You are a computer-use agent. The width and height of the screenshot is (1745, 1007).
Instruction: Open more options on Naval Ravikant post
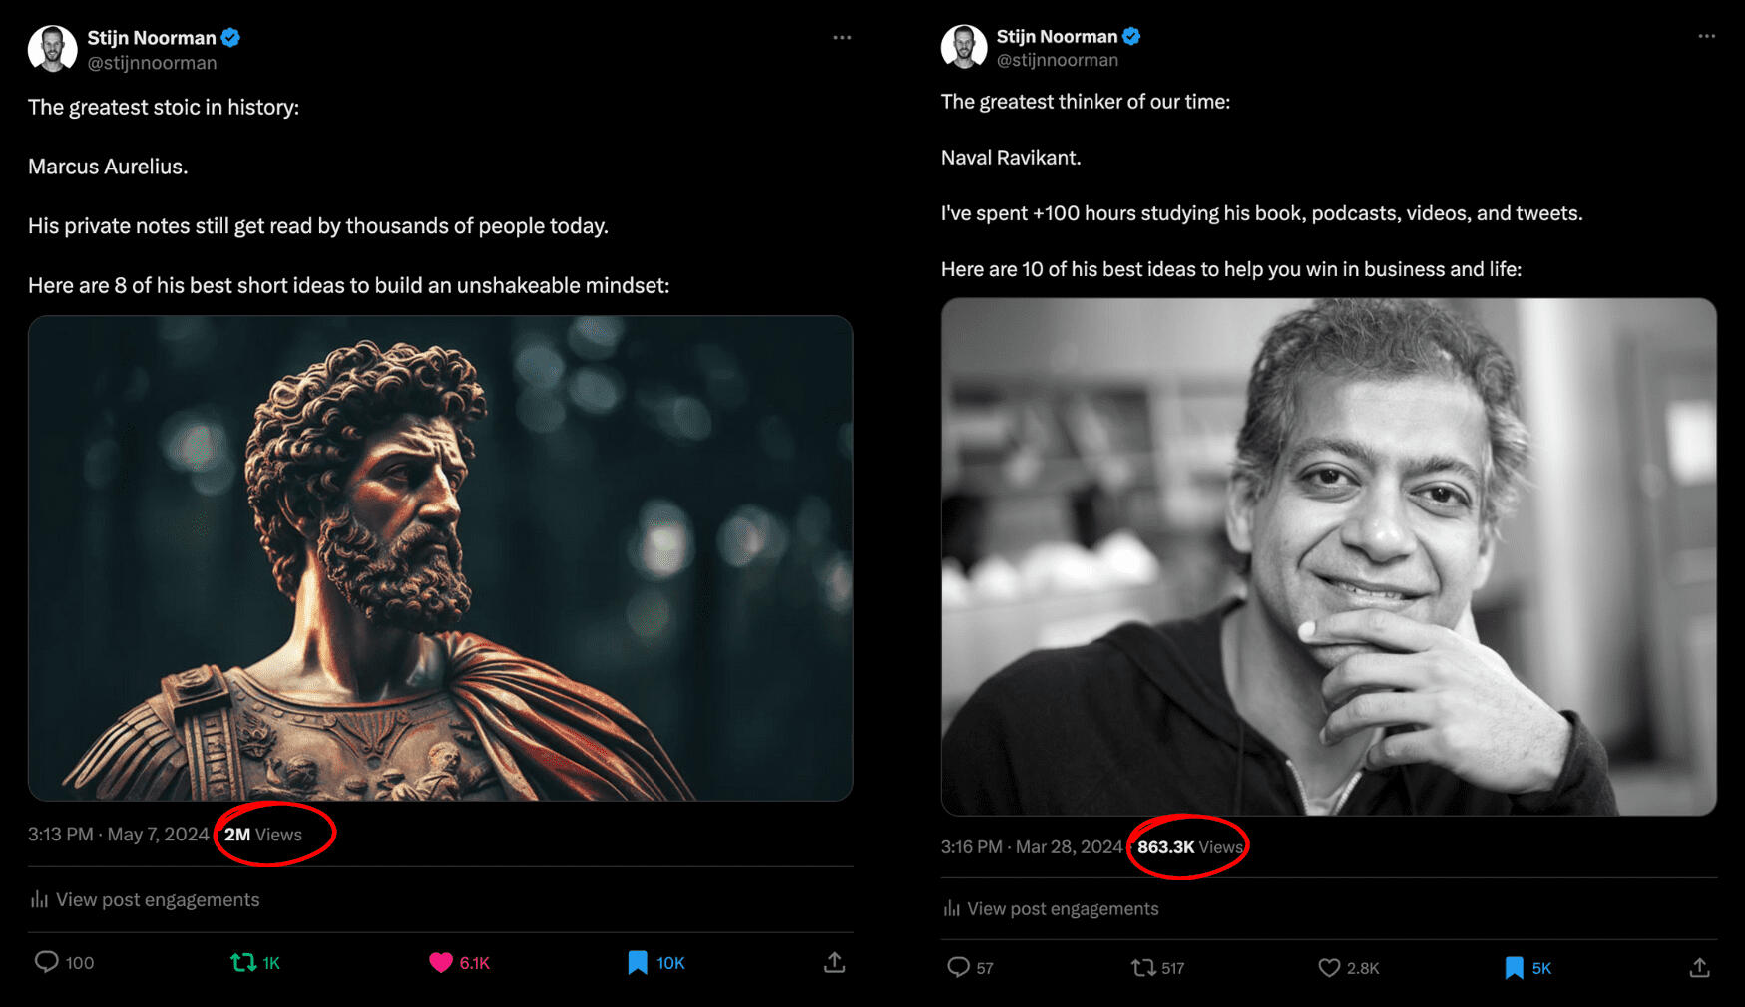(1706, 36)
